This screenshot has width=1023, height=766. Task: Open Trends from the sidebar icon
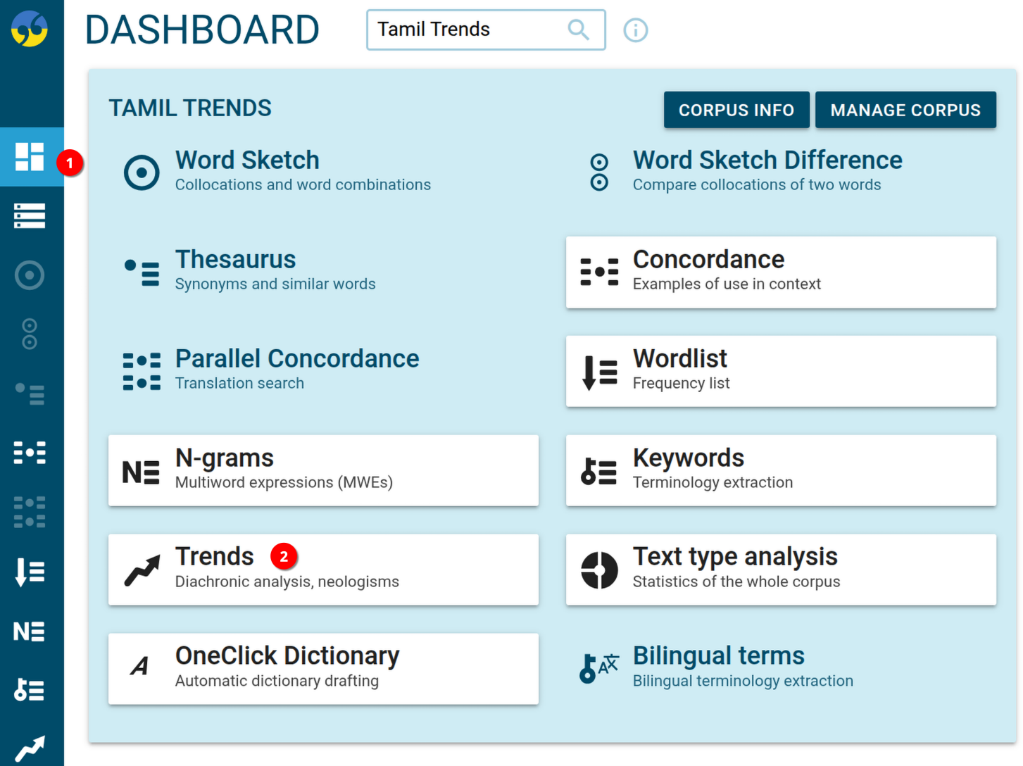point(30,749)
